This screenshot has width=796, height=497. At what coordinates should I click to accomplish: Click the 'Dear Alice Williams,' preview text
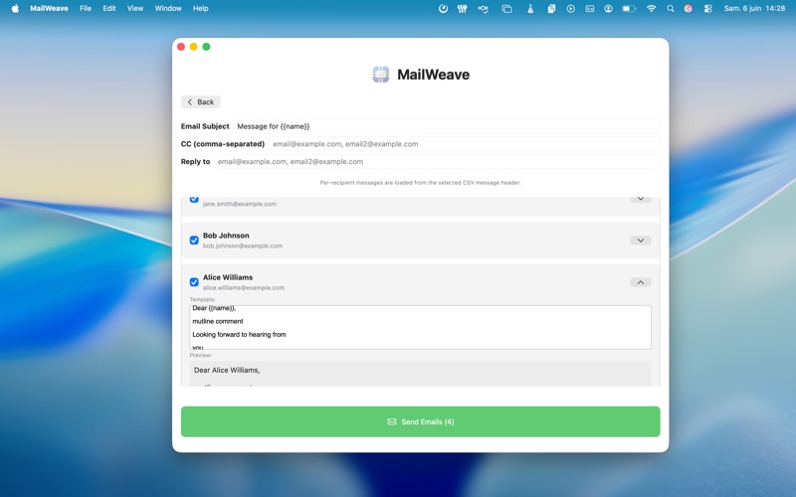pyautogui.click(x=227, y=370)
